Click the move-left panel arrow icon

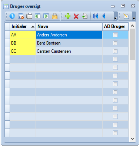pos(37,16)
